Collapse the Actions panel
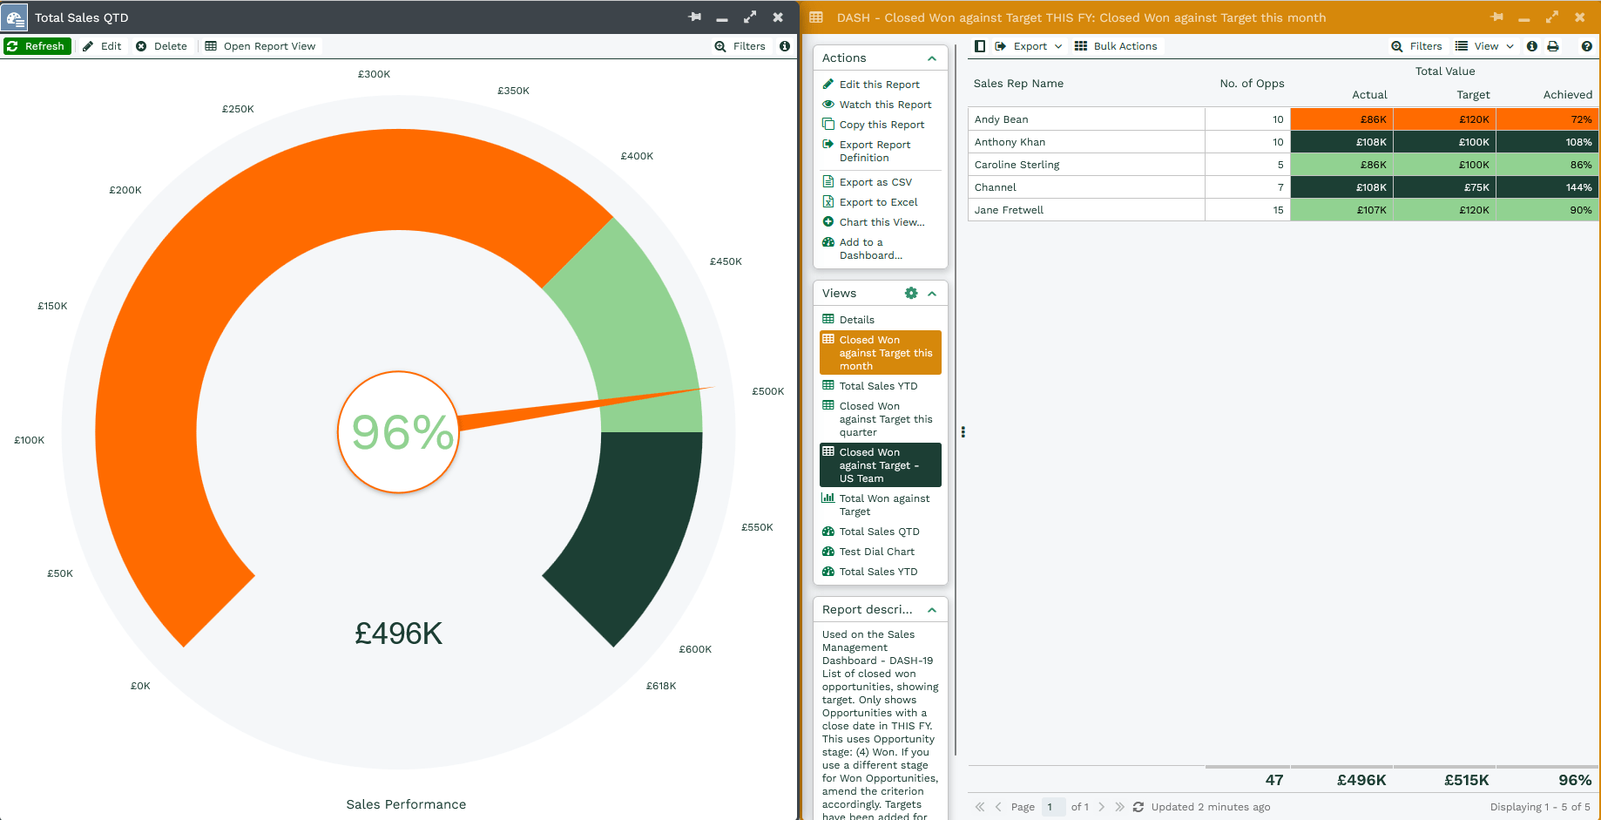 point(932,58)
